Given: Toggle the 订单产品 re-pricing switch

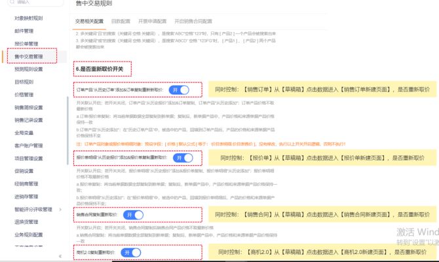Looking at the screenshot, I should pos(178,90).
